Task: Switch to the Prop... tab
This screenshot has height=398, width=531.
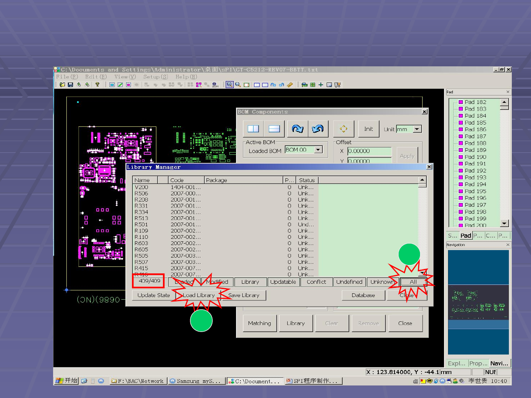Action: tap(478, 363)
